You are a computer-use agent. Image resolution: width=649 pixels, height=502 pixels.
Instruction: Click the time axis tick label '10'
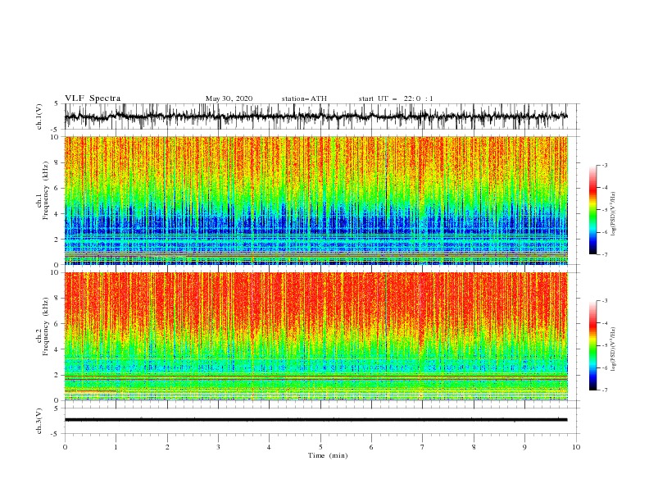pyautogui.click(x=576, y=447)
